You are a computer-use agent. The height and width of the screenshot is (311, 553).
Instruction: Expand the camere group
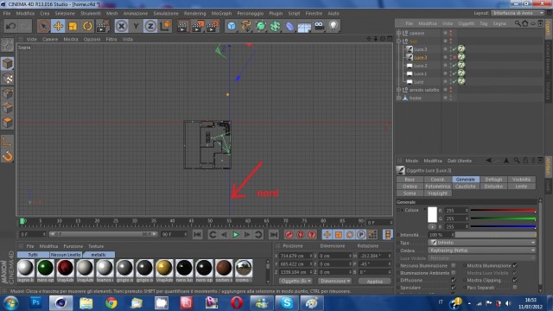[399, 33]
